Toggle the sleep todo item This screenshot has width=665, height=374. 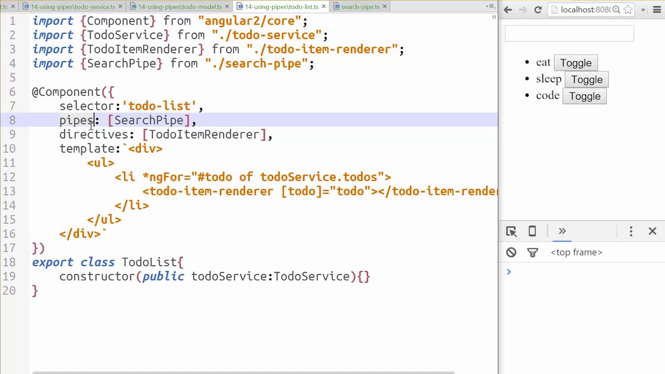click(587, 79)
